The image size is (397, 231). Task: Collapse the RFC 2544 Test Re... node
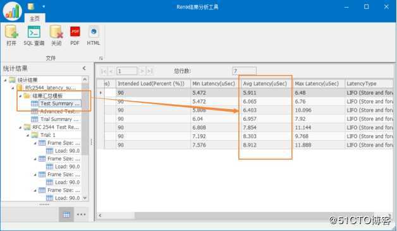click(20, 127)
